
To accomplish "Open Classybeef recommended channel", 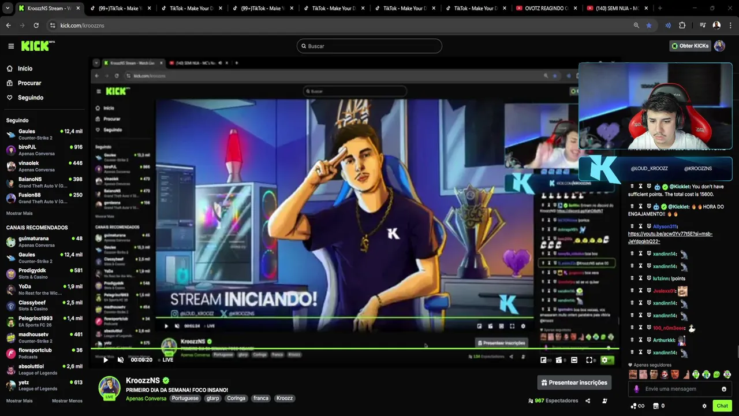I will point(44,306).
